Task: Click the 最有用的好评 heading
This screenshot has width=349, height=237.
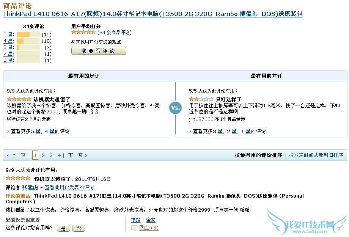Action: pyautogui.click(x=84, y=76)
